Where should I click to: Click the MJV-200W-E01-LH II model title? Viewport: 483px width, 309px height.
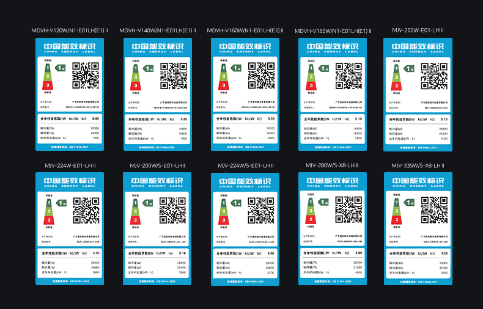click(418, 31)
